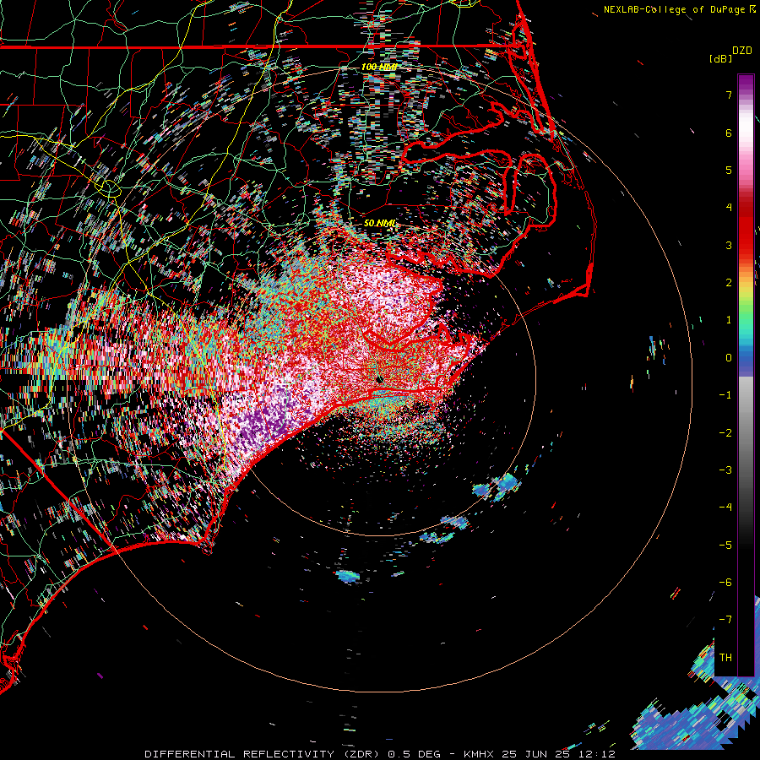Click the 7 value on color scale
Screen dimensions: 760x760
coord(729,95)
